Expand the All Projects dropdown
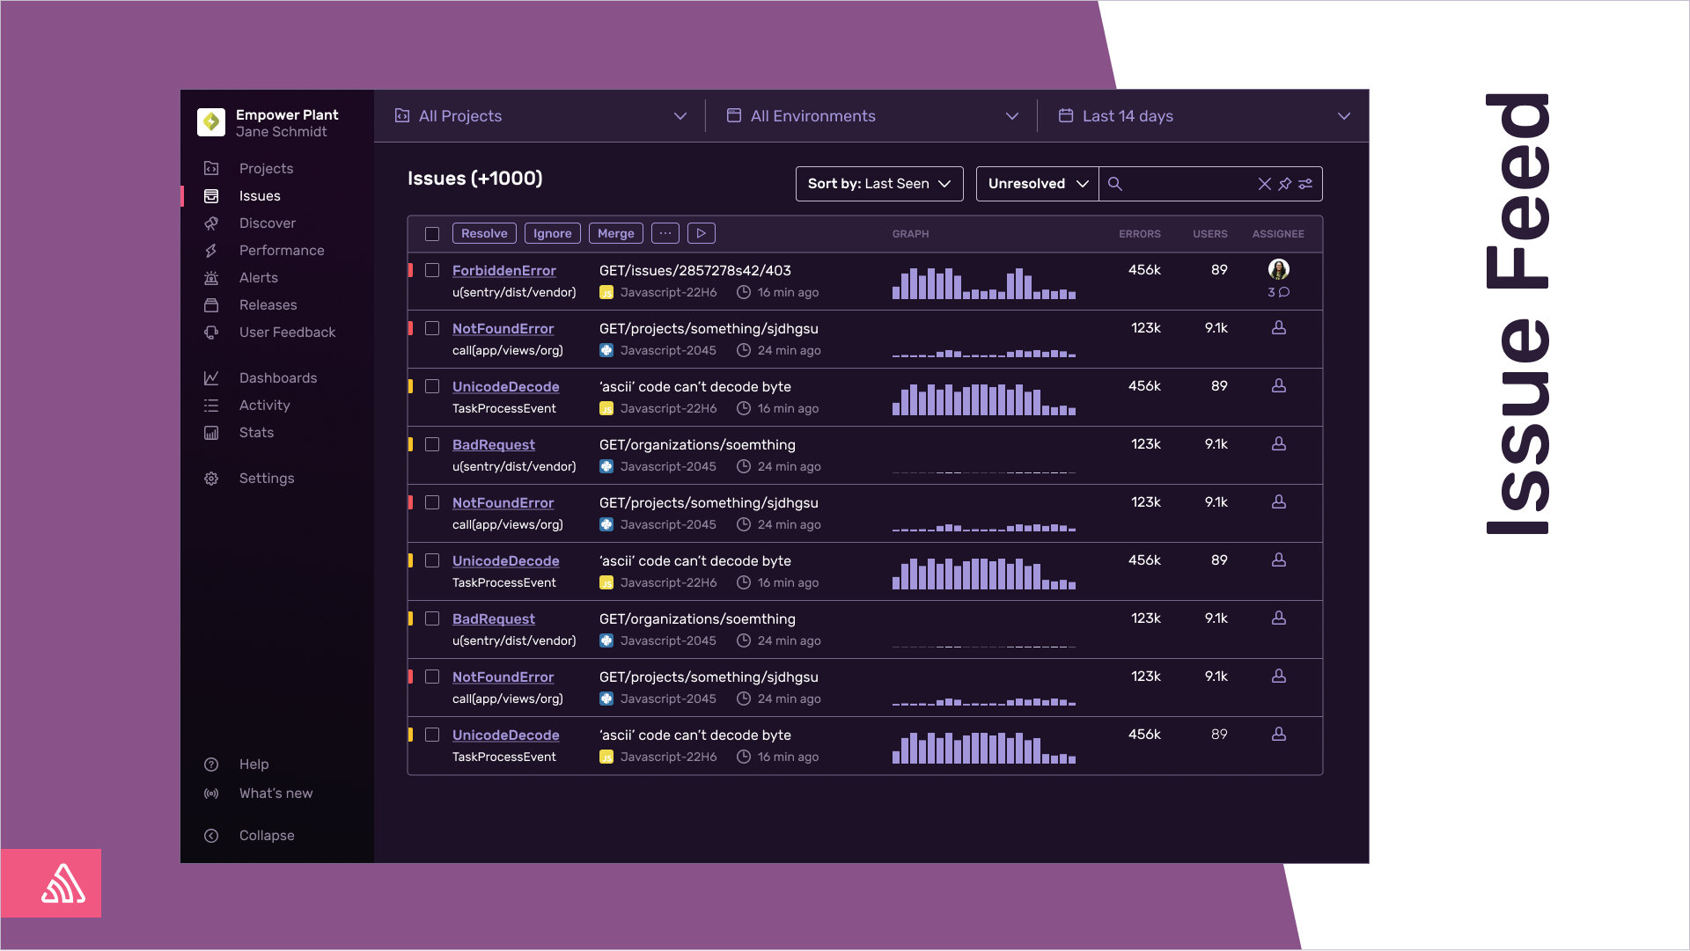 point(540,116)
